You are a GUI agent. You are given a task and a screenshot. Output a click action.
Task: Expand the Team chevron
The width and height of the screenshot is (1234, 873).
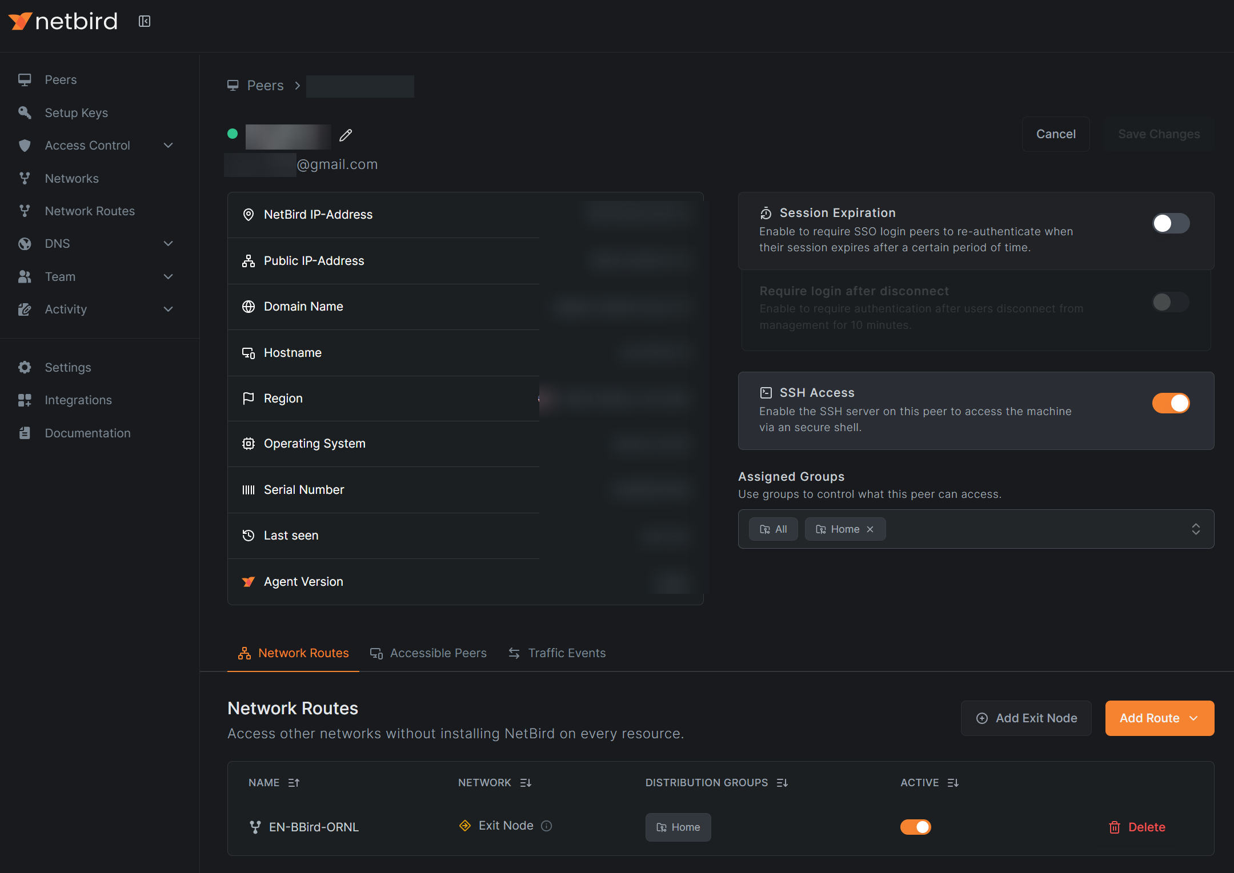click(168, 276)
